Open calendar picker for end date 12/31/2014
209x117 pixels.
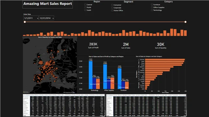pyautogui.click(x=53, y=18)
